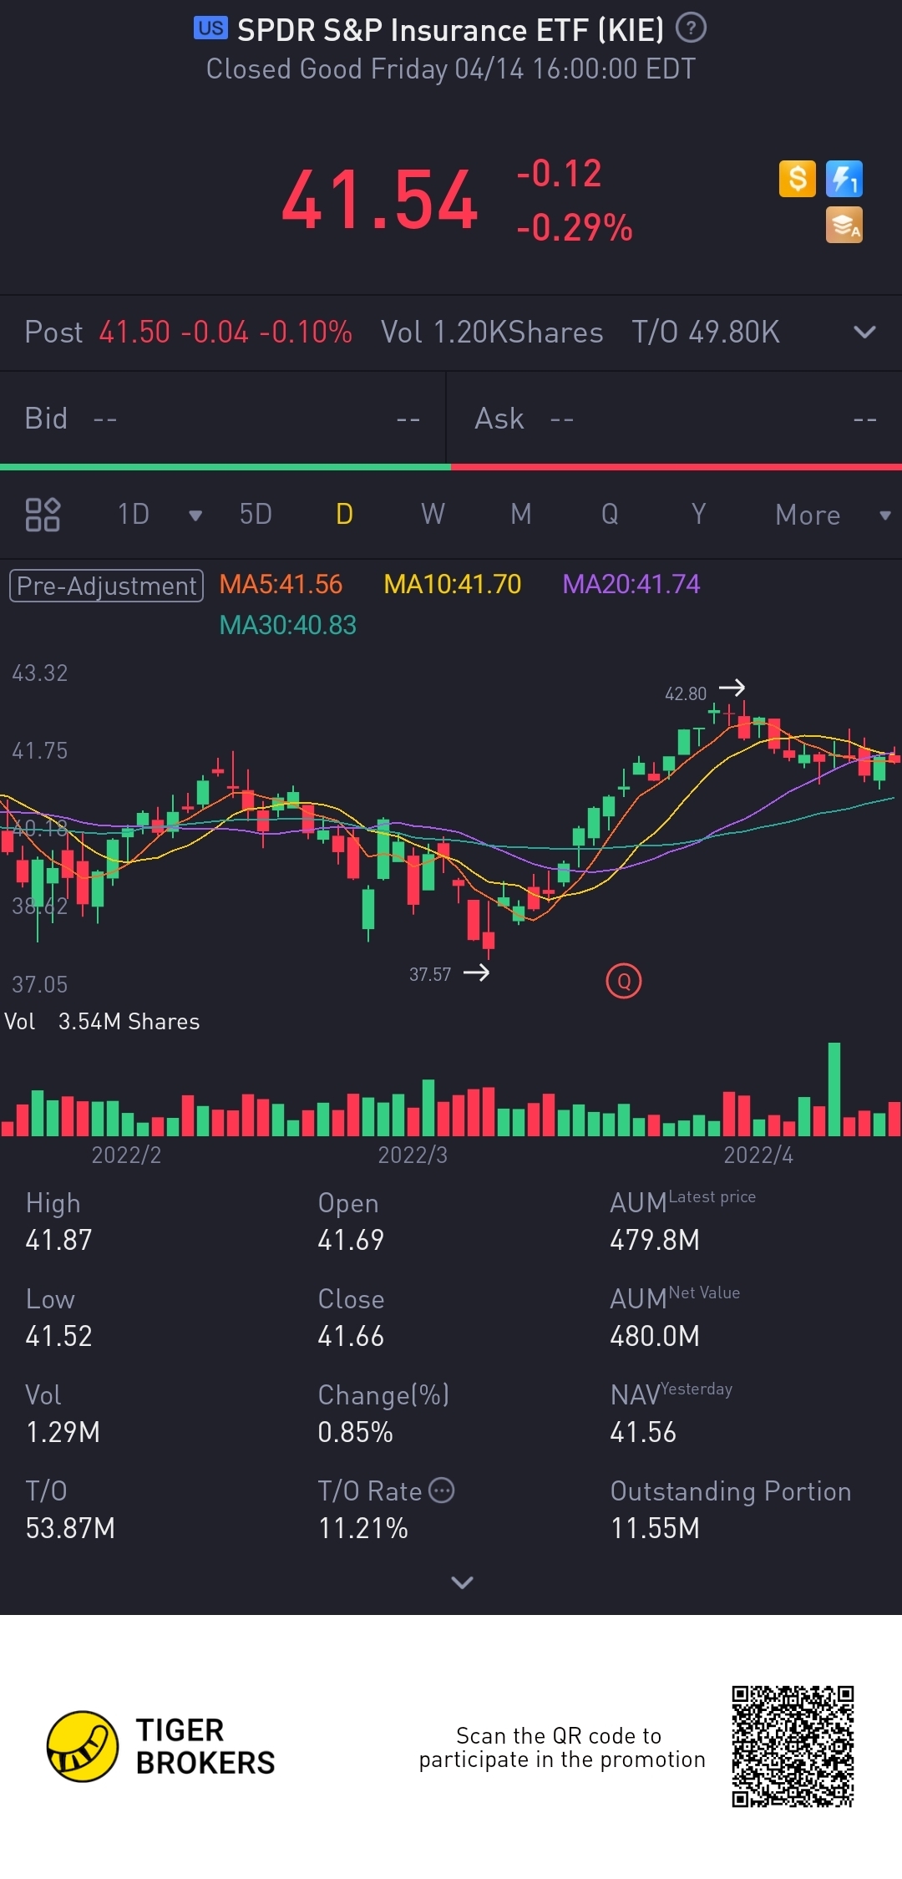This screenshot has height=1879, width=902.
Task: Tap the Bid price row
Action: point(222,418)
